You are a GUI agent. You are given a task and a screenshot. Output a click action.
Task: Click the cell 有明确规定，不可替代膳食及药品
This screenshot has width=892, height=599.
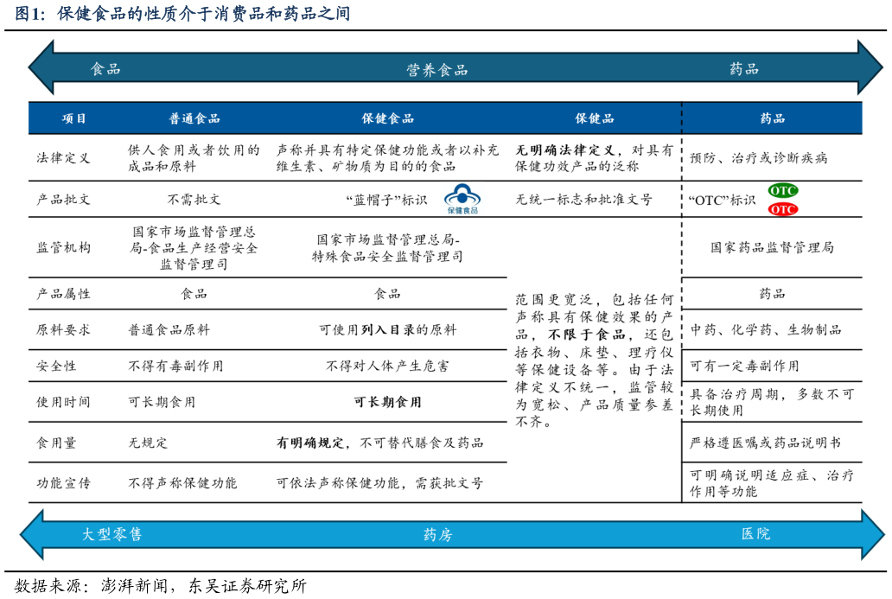coord(380,443)
